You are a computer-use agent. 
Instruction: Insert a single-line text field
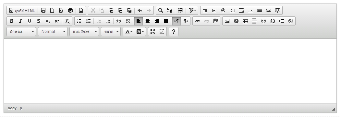pos(233,10)
